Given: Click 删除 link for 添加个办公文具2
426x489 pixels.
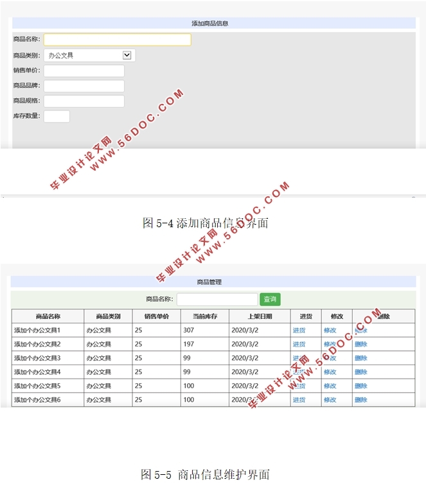Looking at the screenshot, I should 360,345.
